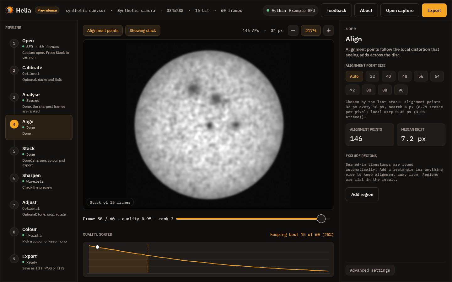
Task: Select the step 2 Calibrate number badge
Action: [14, 70]
